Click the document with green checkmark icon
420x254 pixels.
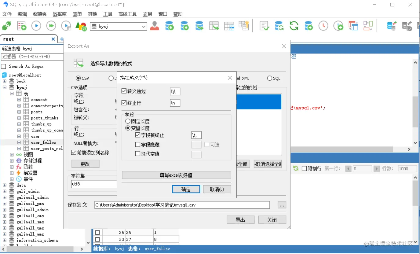264,26
